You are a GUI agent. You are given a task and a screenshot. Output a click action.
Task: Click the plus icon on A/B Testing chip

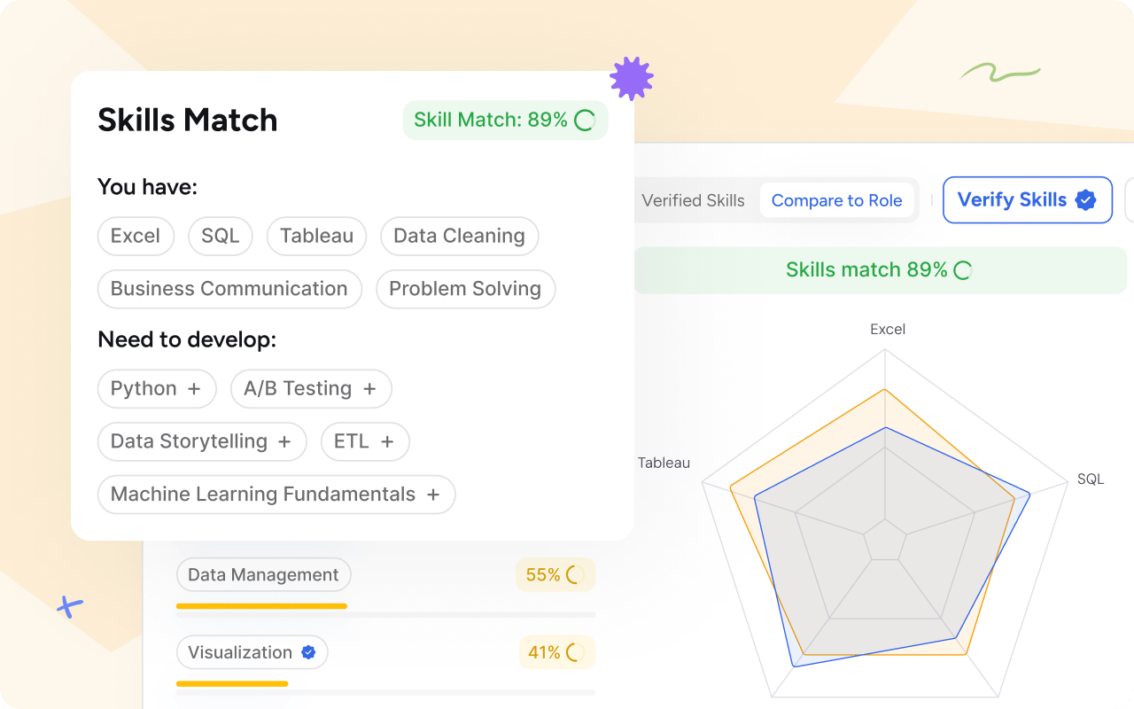369,388
